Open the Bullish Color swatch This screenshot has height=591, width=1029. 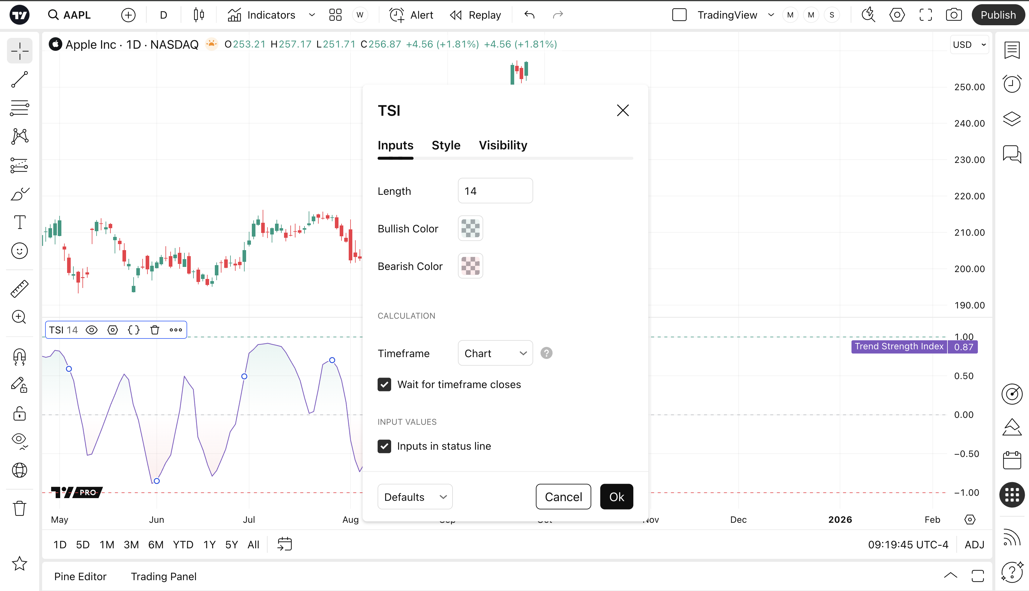471,228
